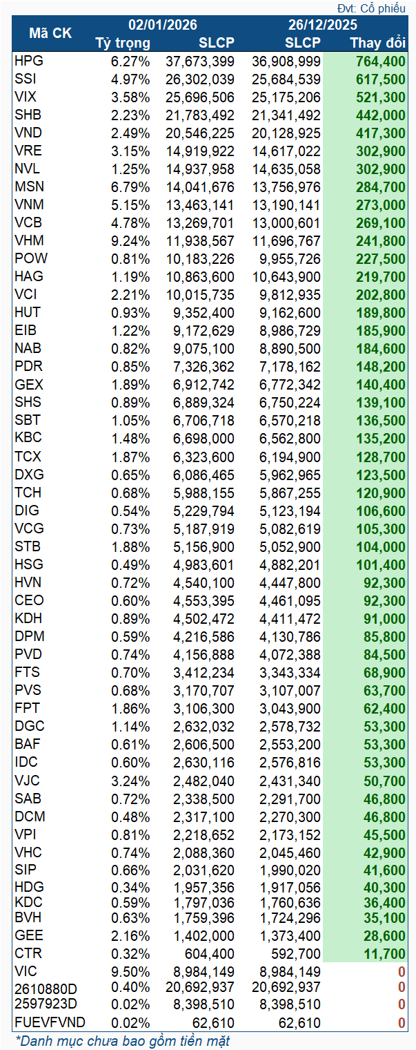Click the 'Danh mục chưa bao gồm tiền mặt' footnote
This screenshot has width=416, height=1050.
[x=122, y=1041]
